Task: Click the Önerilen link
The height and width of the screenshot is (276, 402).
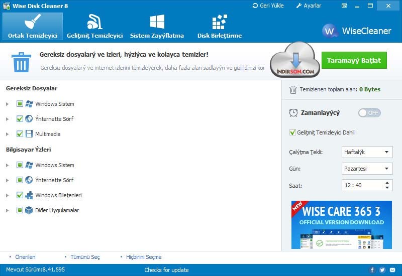Action: click(x=25, y=257)
